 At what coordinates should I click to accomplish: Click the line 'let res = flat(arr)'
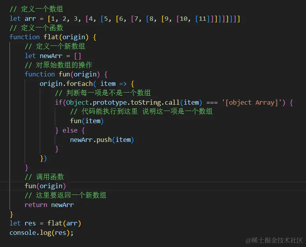click(x=45, y=223)
